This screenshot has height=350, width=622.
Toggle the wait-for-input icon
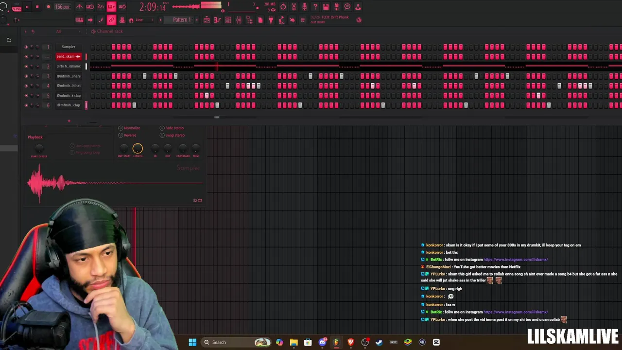click(90, 7)
